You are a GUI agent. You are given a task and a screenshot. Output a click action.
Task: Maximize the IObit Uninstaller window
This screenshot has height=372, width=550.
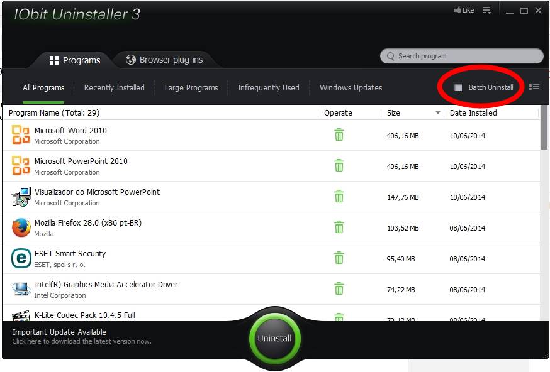point(524,11)
